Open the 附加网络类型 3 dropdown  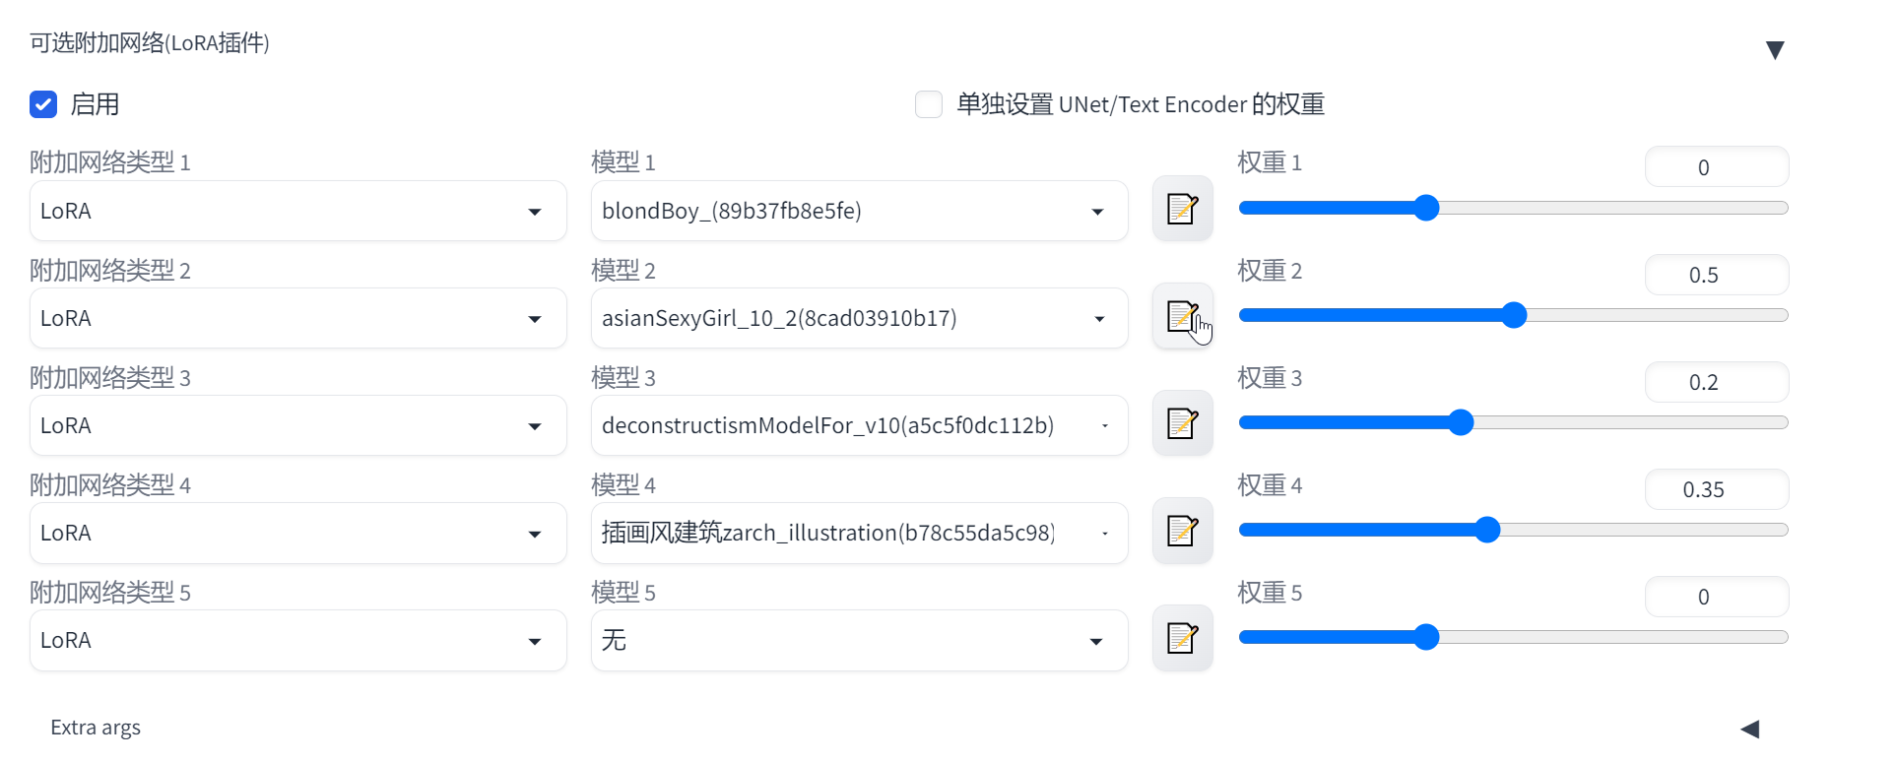[297, 425]
